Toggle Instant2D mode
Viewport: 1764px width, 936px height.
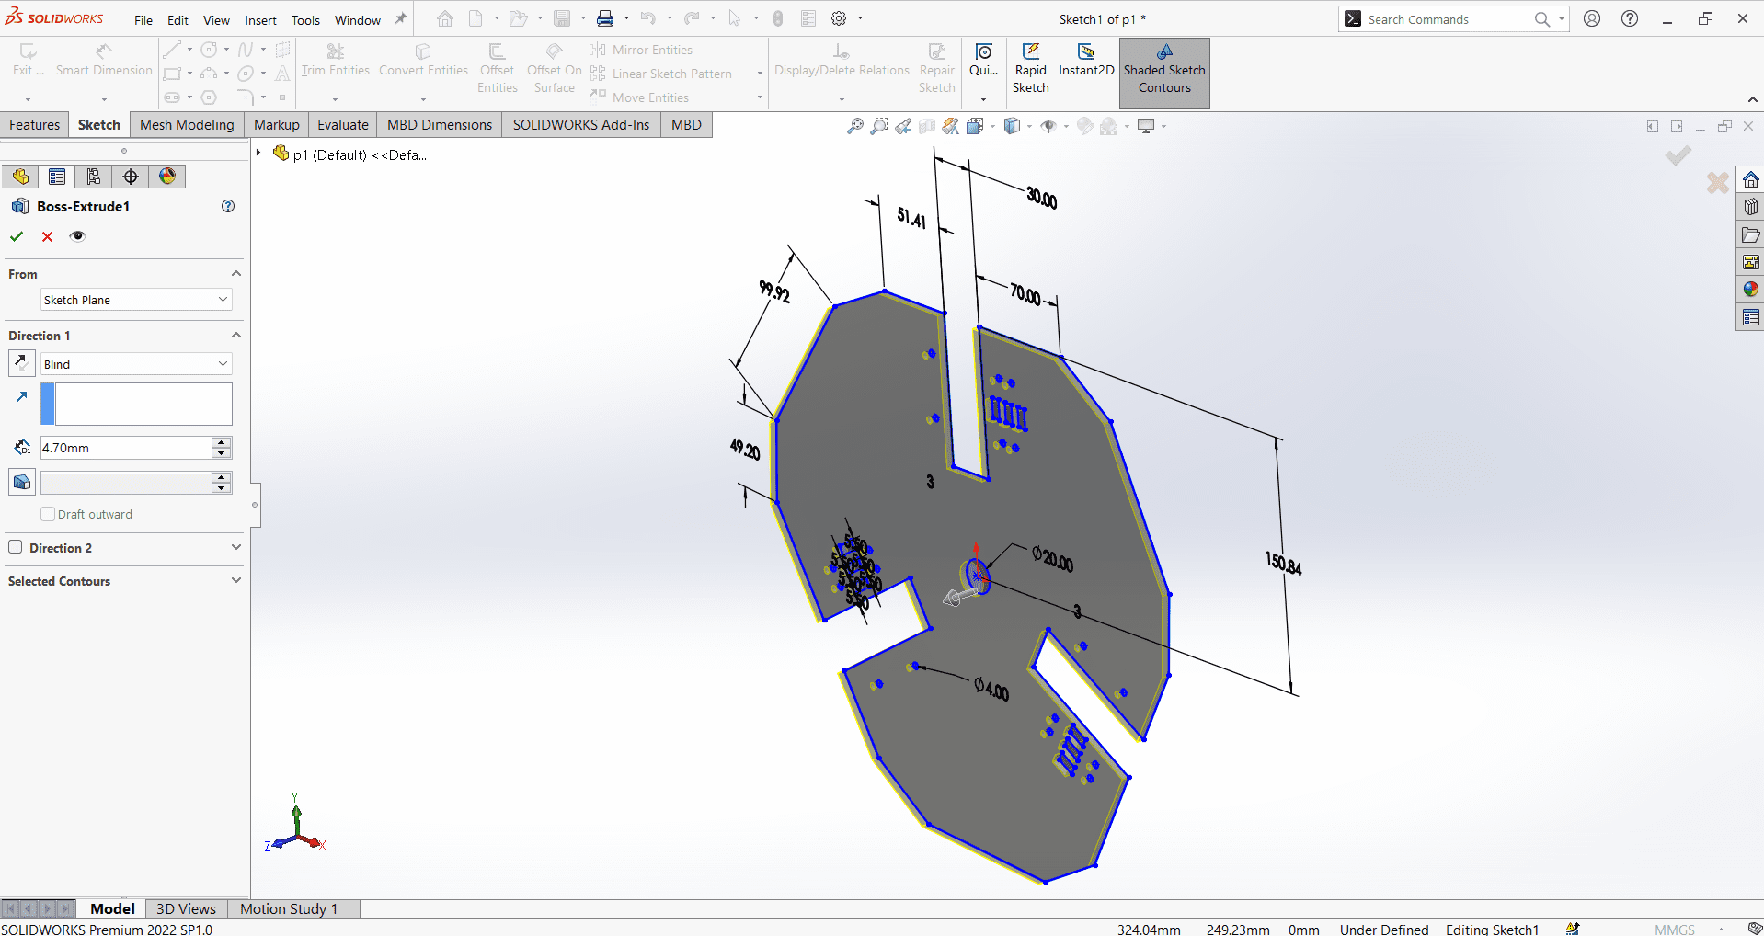pyautogui.click(x=1086, y=63)
